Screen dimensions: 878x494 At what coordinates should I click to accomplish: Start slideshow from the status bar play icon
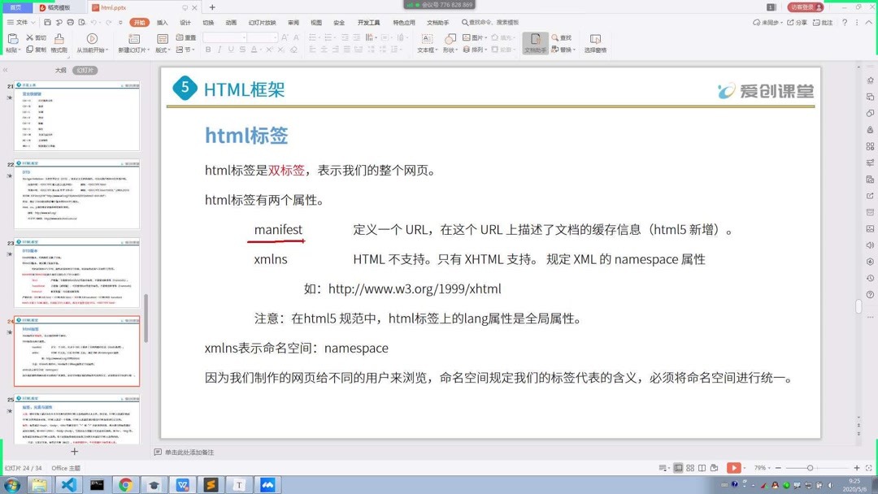coord(733,468)
